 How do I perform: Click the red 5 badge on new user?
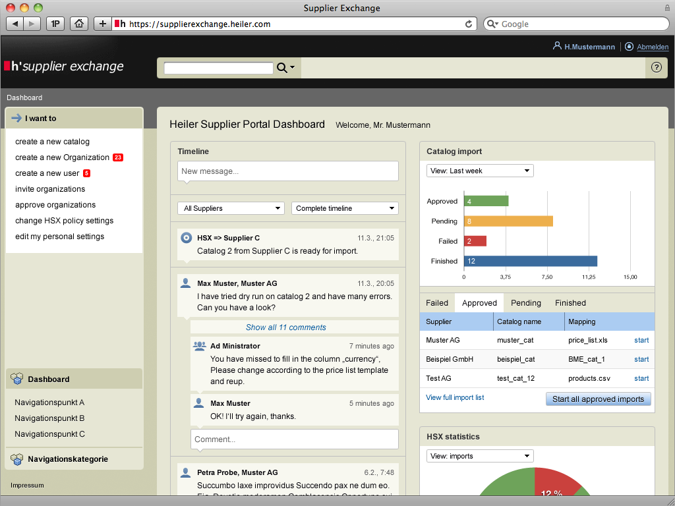(x=86, y=173)
